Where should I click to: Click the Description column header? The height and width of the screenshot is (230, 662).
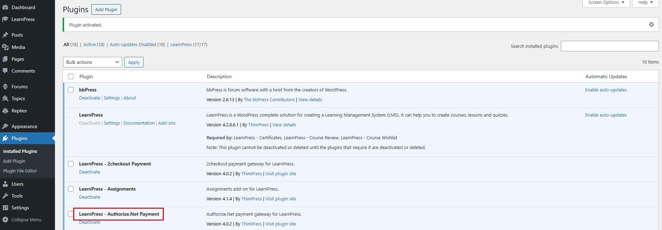coord(219,76)
